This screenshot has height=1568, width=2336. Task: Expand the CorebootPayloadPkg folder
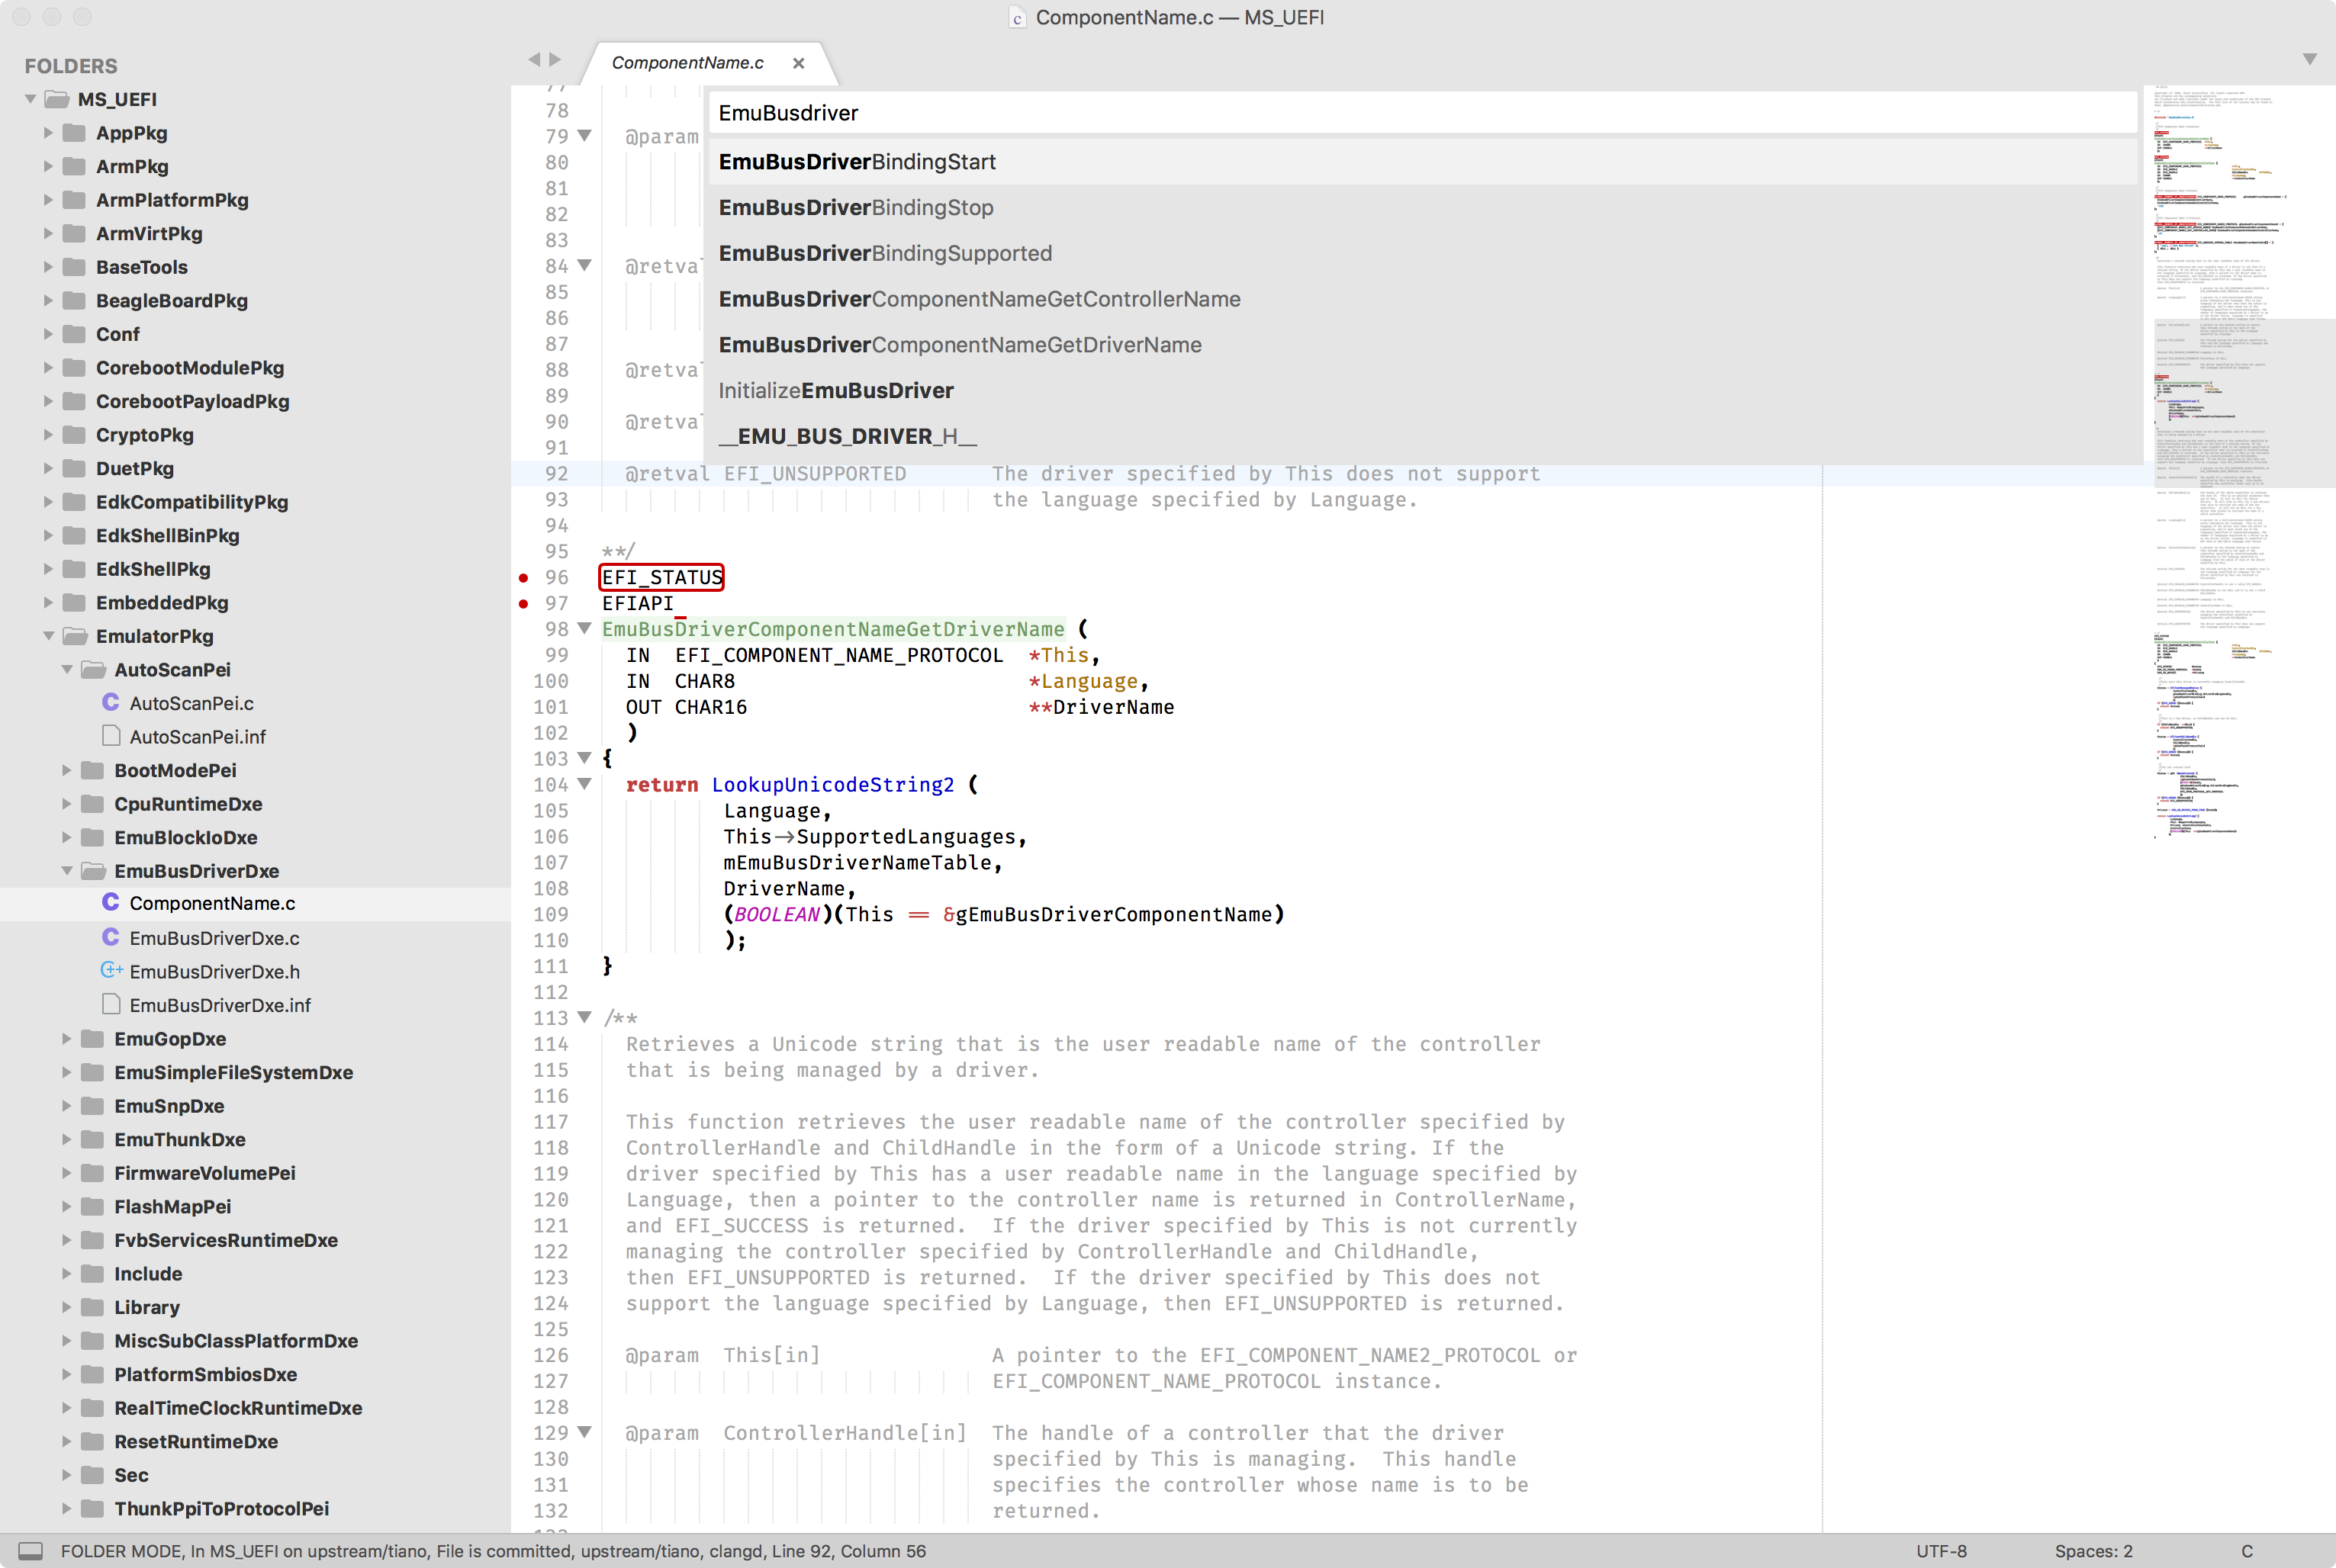click(x=48, y=401)
